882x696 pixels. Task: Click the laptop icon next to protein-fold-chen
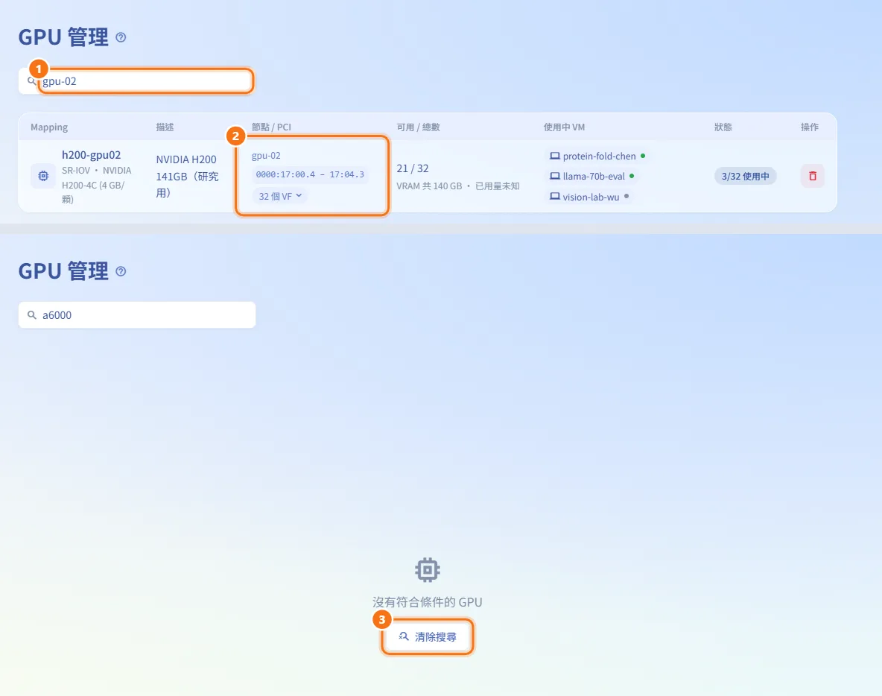555,156
